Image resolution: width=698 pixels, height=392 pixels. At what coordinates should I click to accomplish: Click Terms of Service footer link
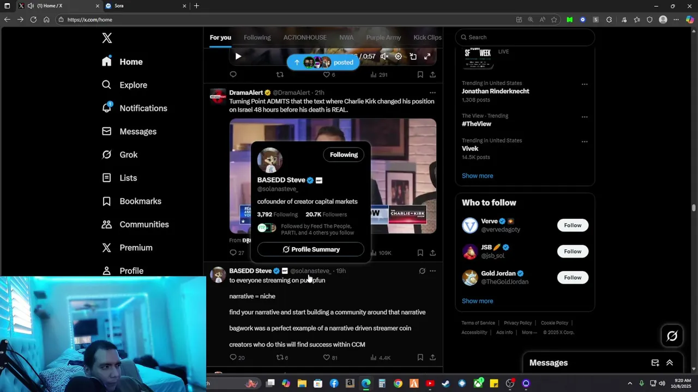coord(478,323)
